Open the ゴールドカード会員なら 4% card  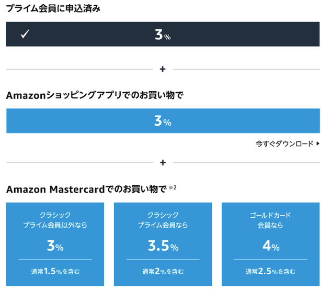tap(270, 244)
